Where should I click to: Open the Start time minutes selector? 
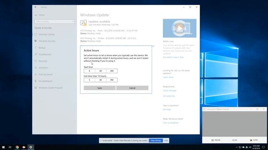coord(100,71)
